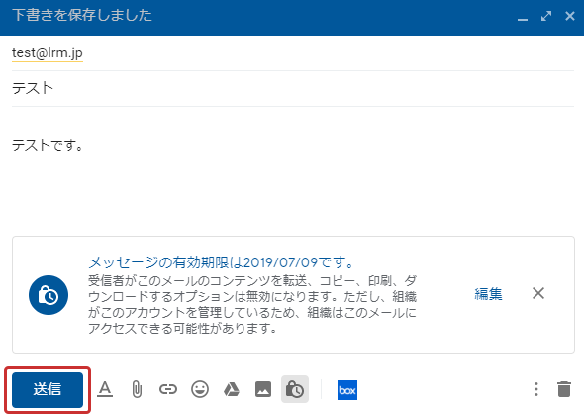This screenshot has width=584, height=416.
Task: Click 編集 link in confidential notice
Action: click(x=488, y=294)
